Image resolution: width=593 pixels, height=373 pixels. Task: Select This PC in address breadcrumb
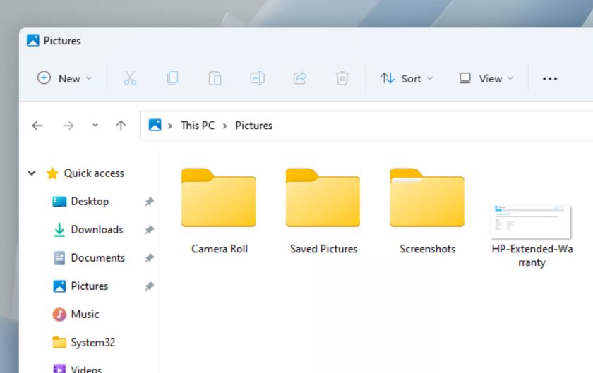tap(197, 126)
